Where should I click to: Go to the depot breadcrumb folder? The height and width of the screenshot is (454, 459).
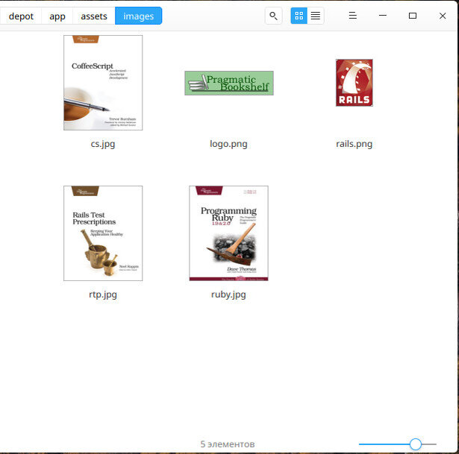(x=21, y=16)
